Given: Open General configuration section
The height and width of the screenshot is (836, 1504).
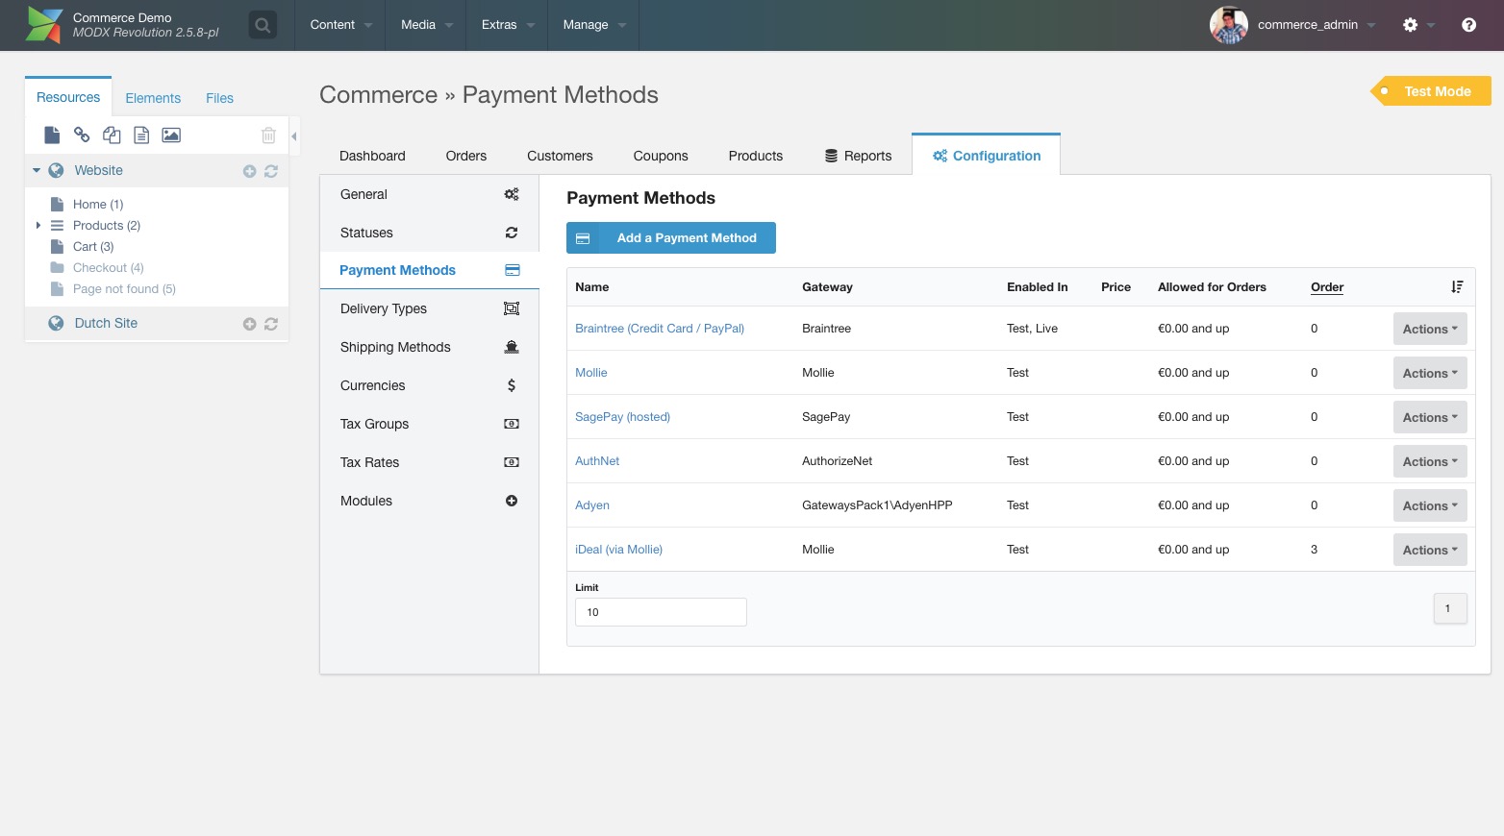Looking at the screenshot, I should tap(430, 194).
